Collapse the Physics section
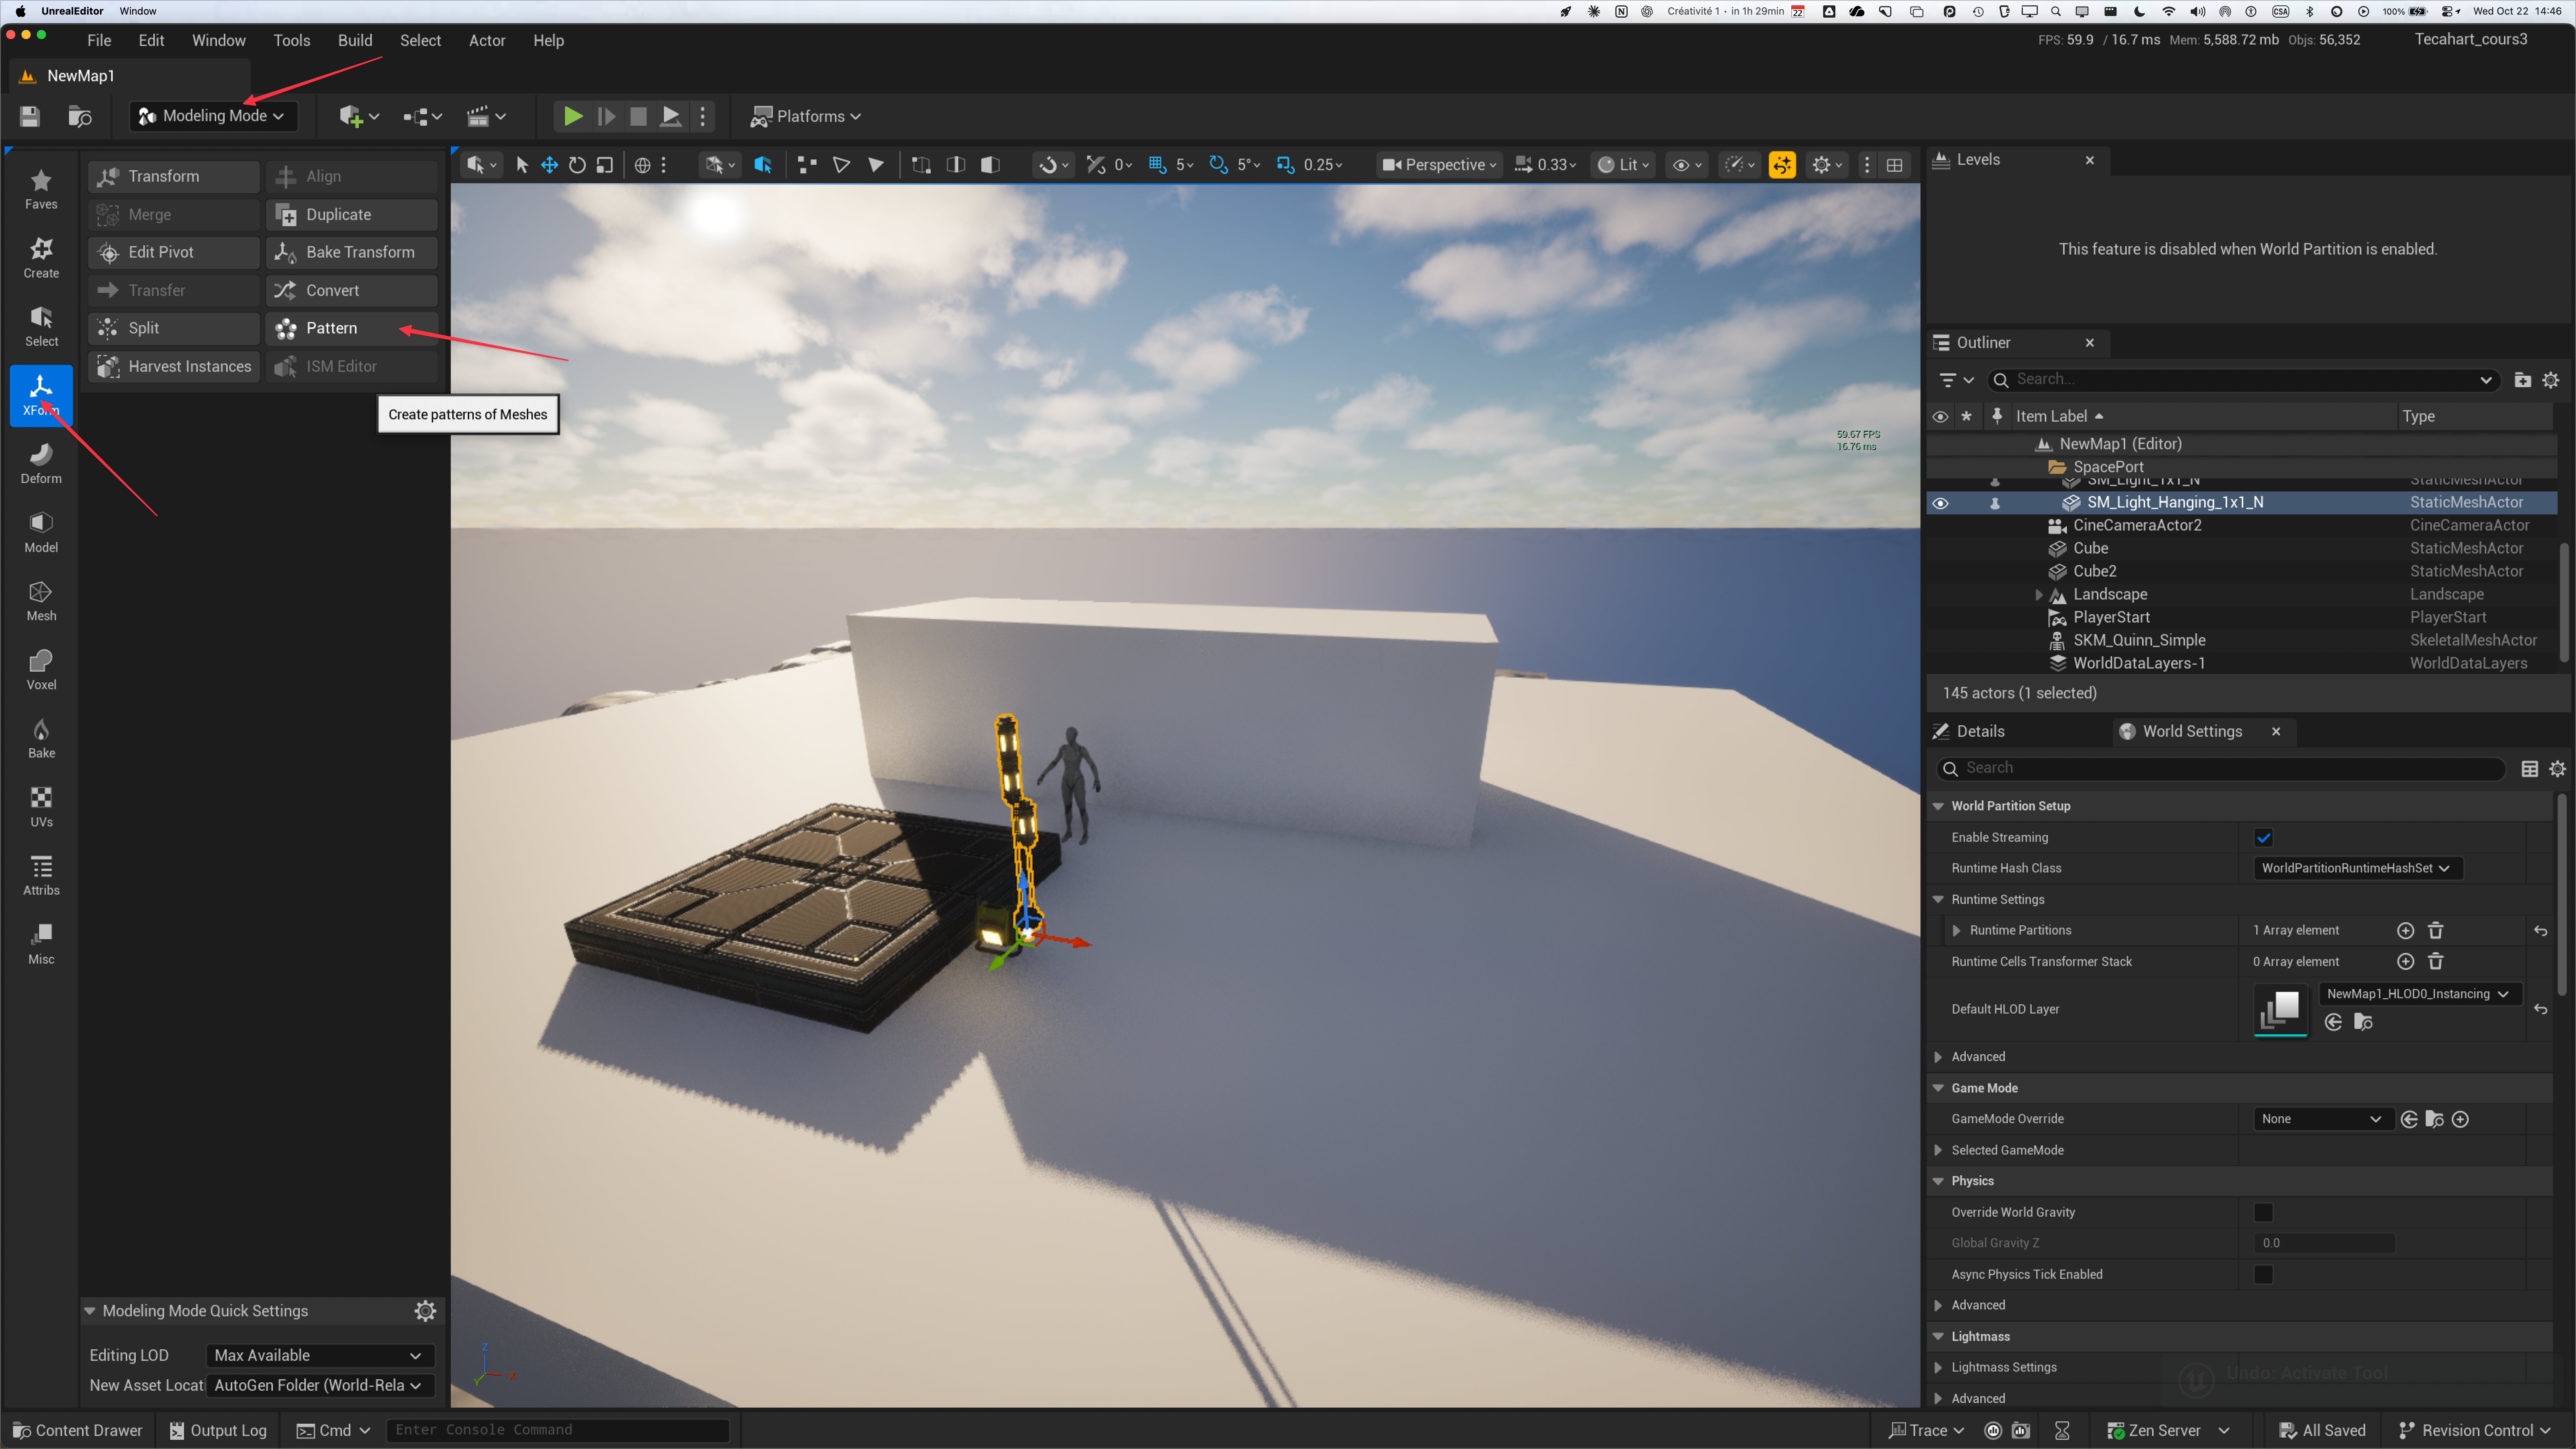Image resolution: width=2576 pixels, height=1449 pixels. pos(1938,1182)
